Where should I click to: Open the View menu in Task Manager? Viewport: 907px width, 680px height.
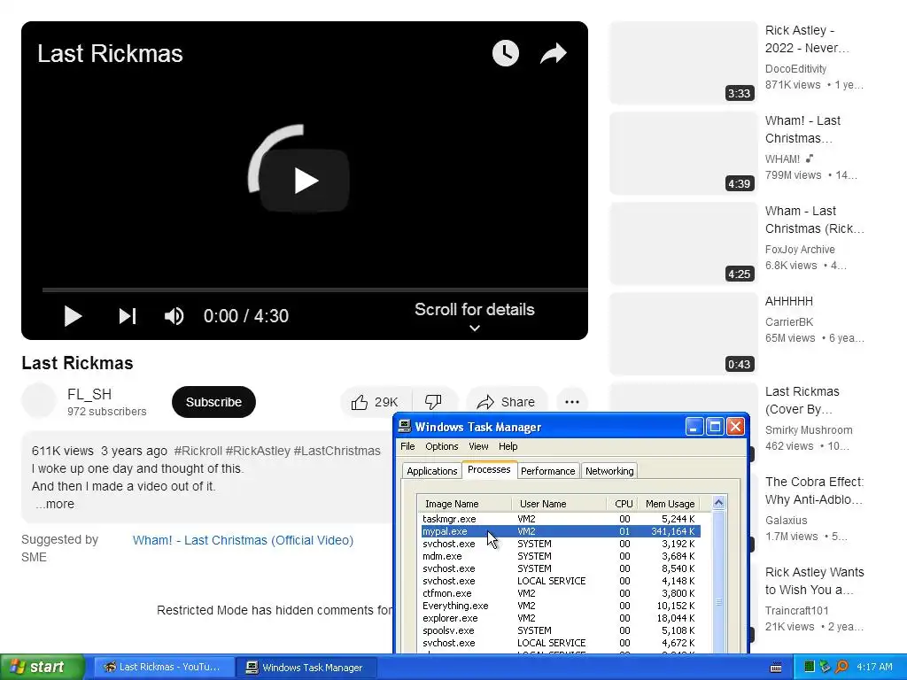pos(478,446)
